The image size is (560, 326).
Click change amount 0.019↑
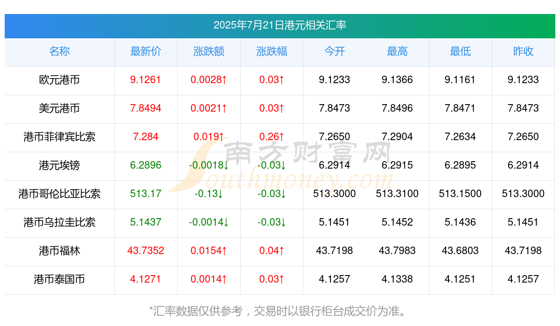[209, 137]
